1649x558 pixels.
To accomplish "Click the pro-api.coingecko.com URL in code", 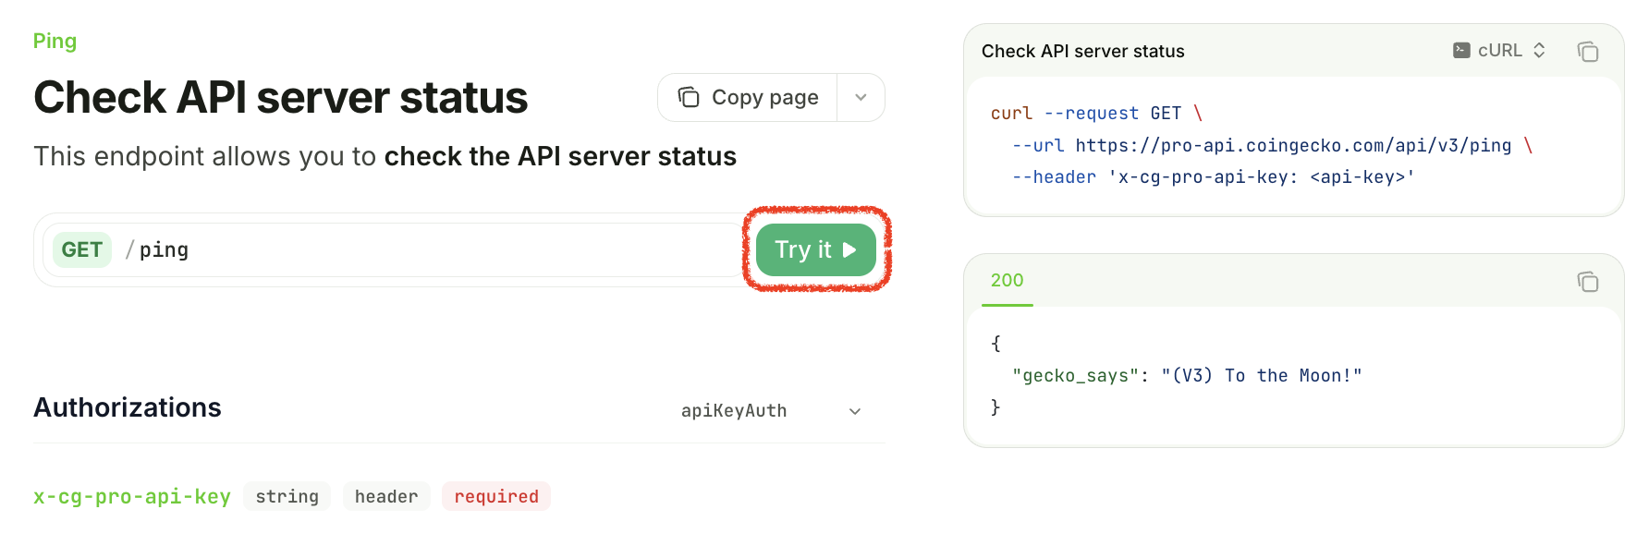I will point(1293,145).
